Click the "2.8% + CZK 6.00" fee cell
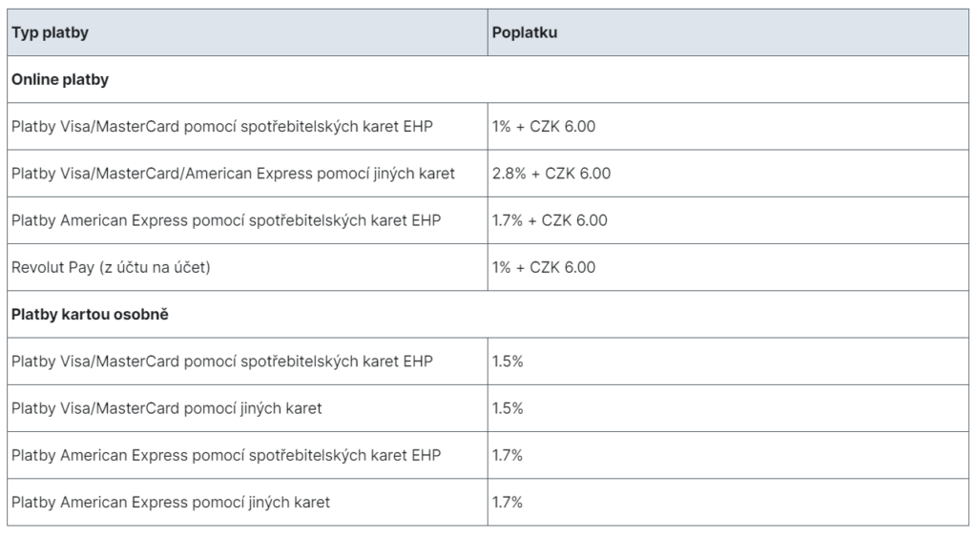The image size is (977, 536). pyautogui.click(x=551, y=174)
